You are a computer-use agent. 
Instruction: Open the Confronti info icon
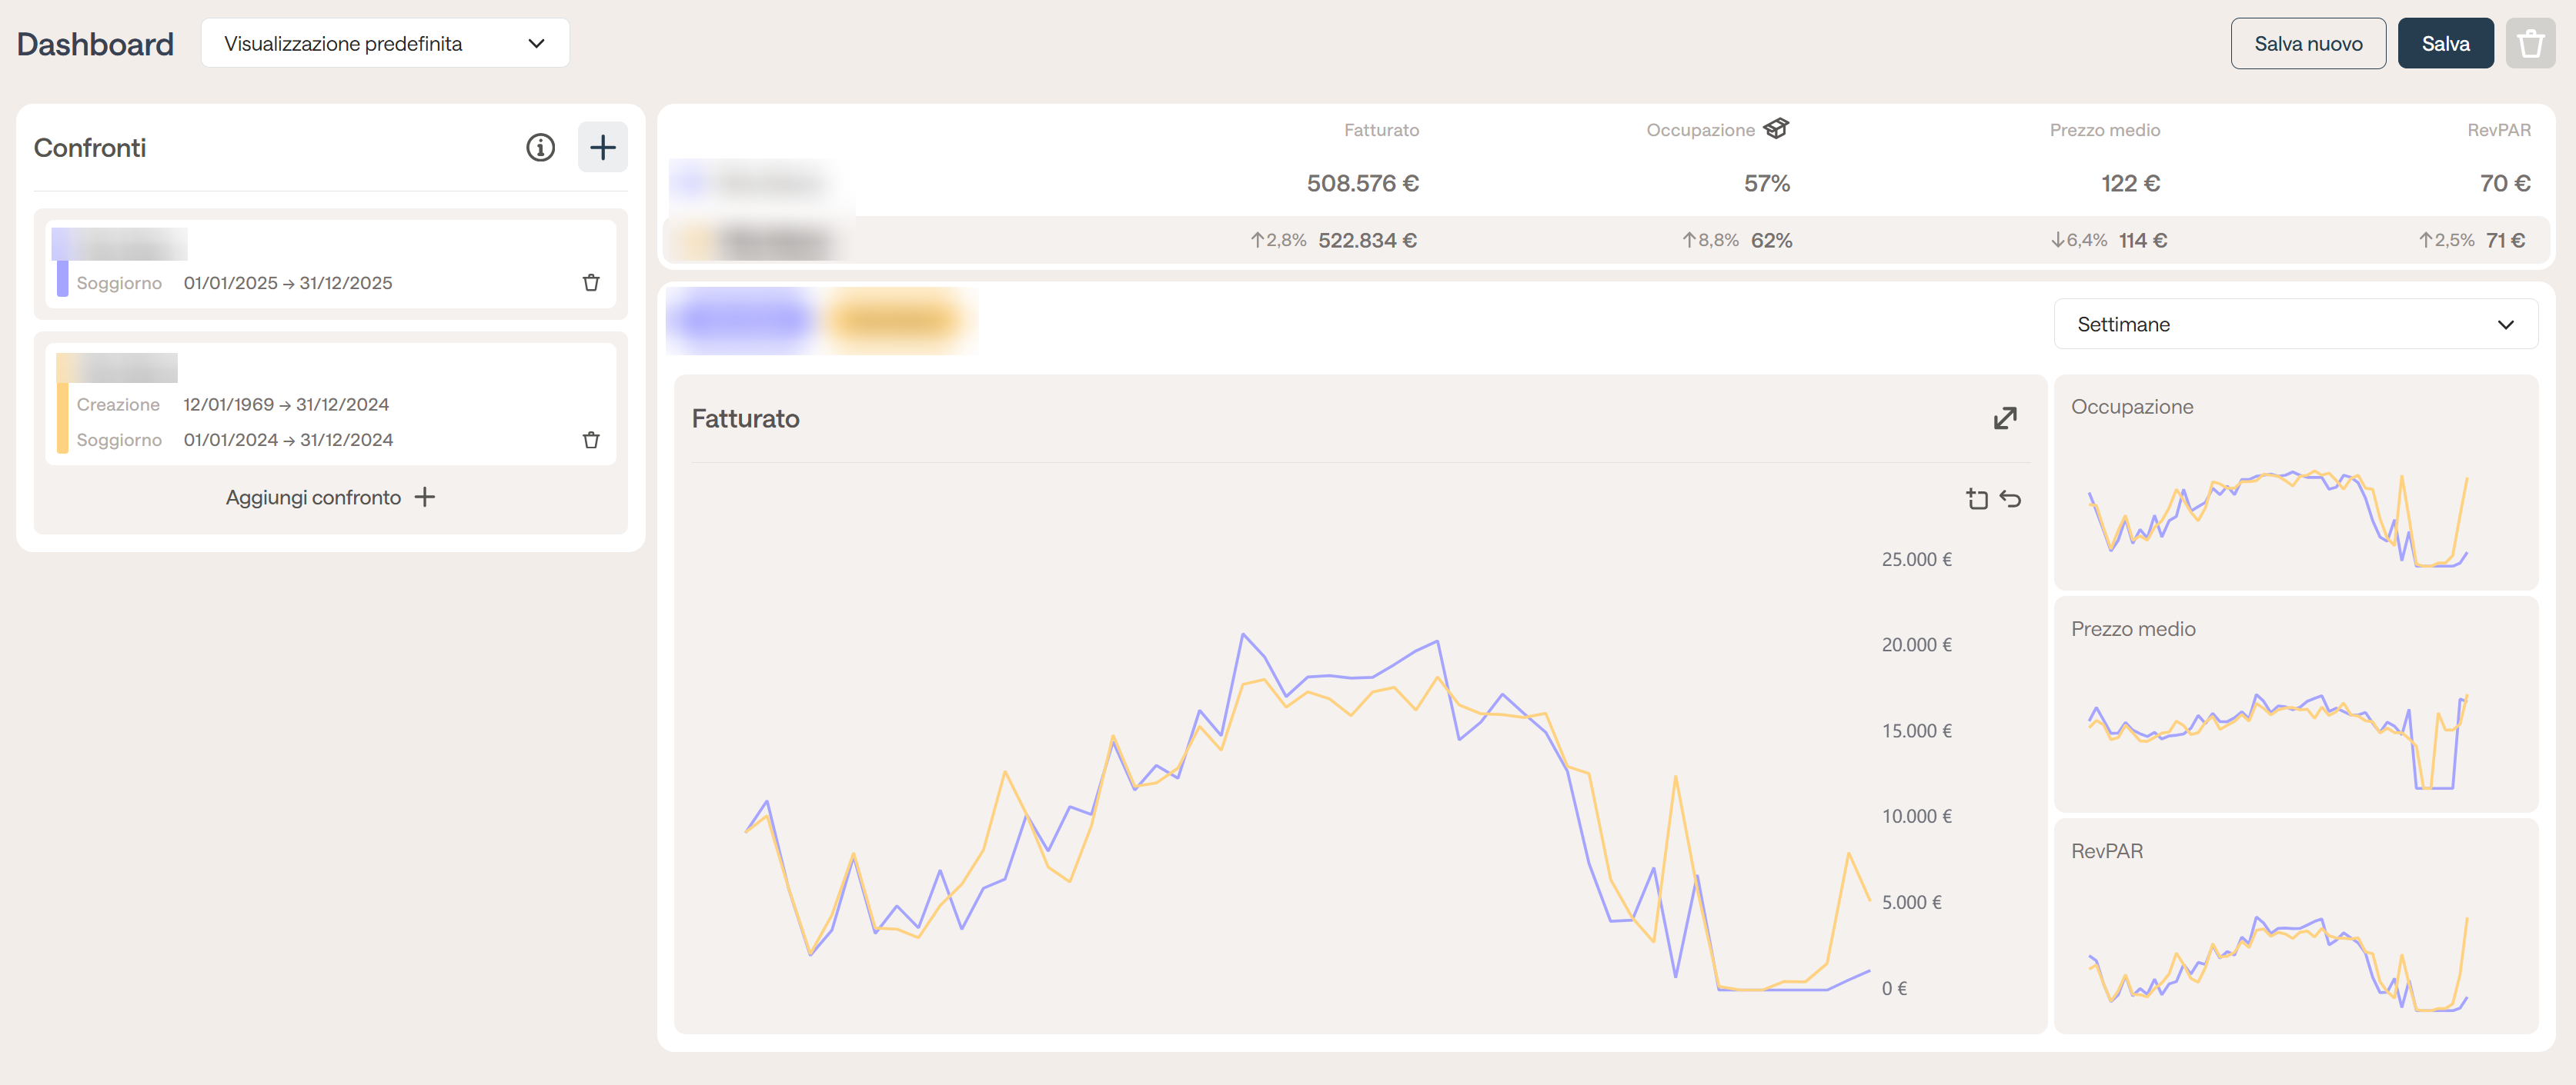(540, 148)
